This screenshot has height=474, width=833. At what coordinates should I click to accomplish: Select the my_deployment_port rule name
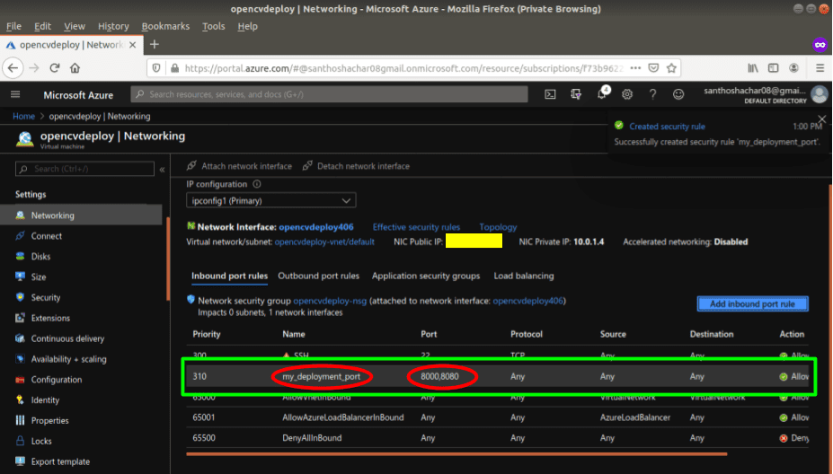[x=322, y=377]
